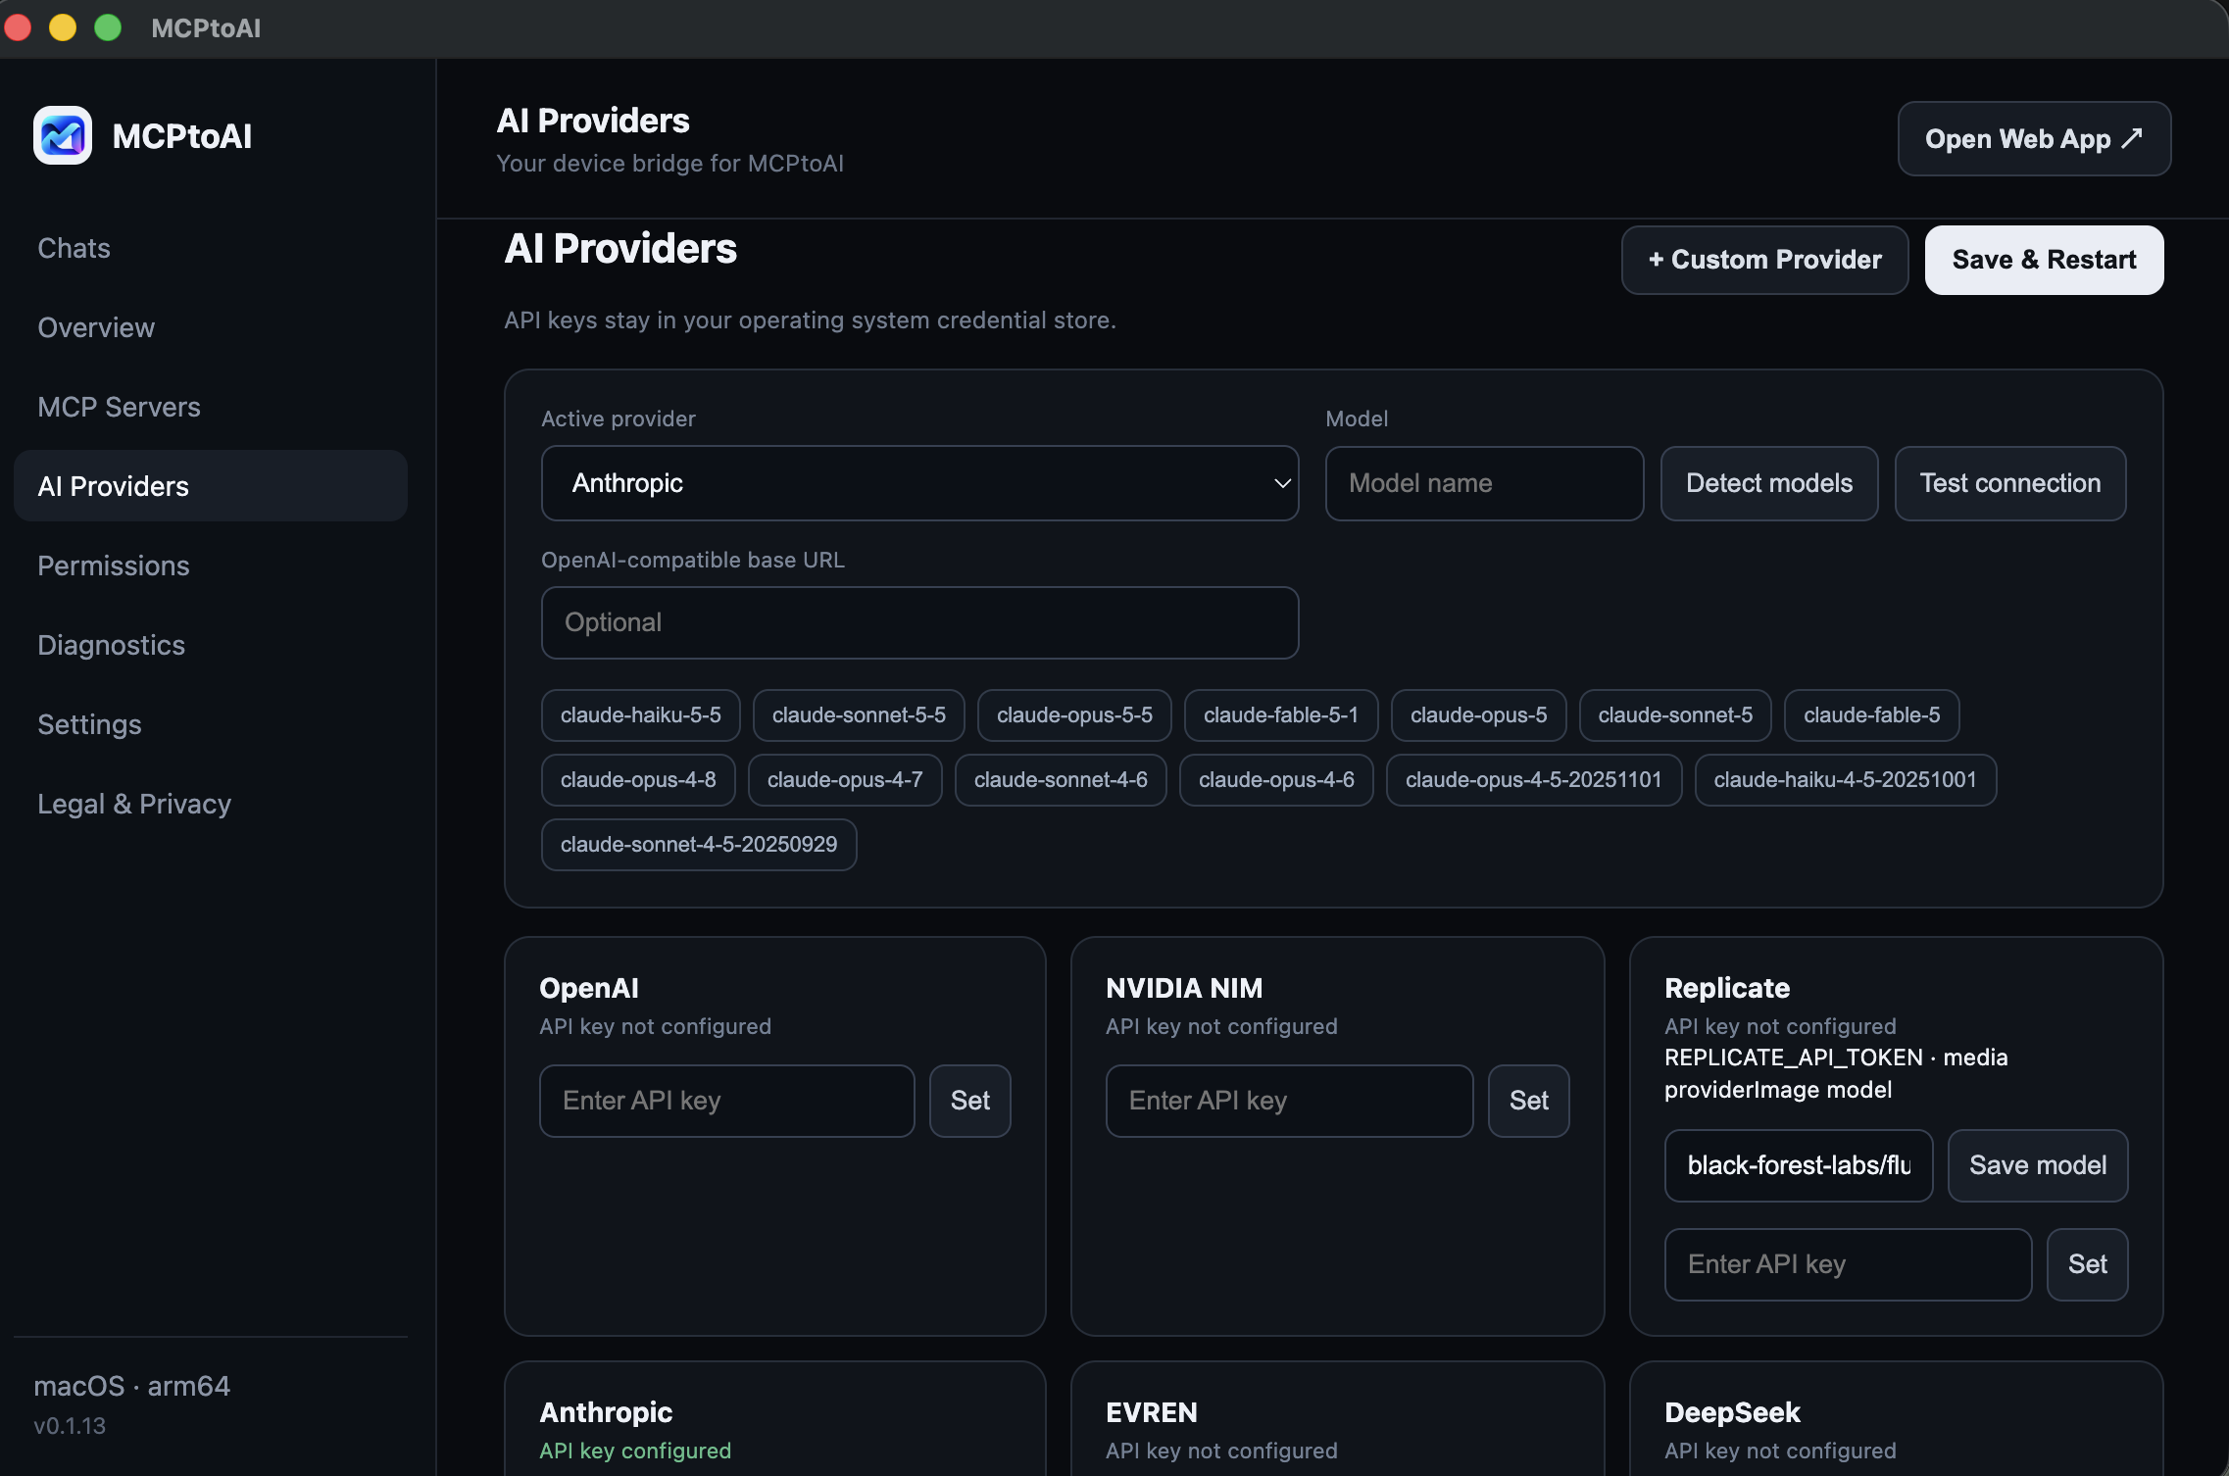Click NVIDIA NIM API key field
This screenshot has height=1476, width=2229.
[1289, 1101]
